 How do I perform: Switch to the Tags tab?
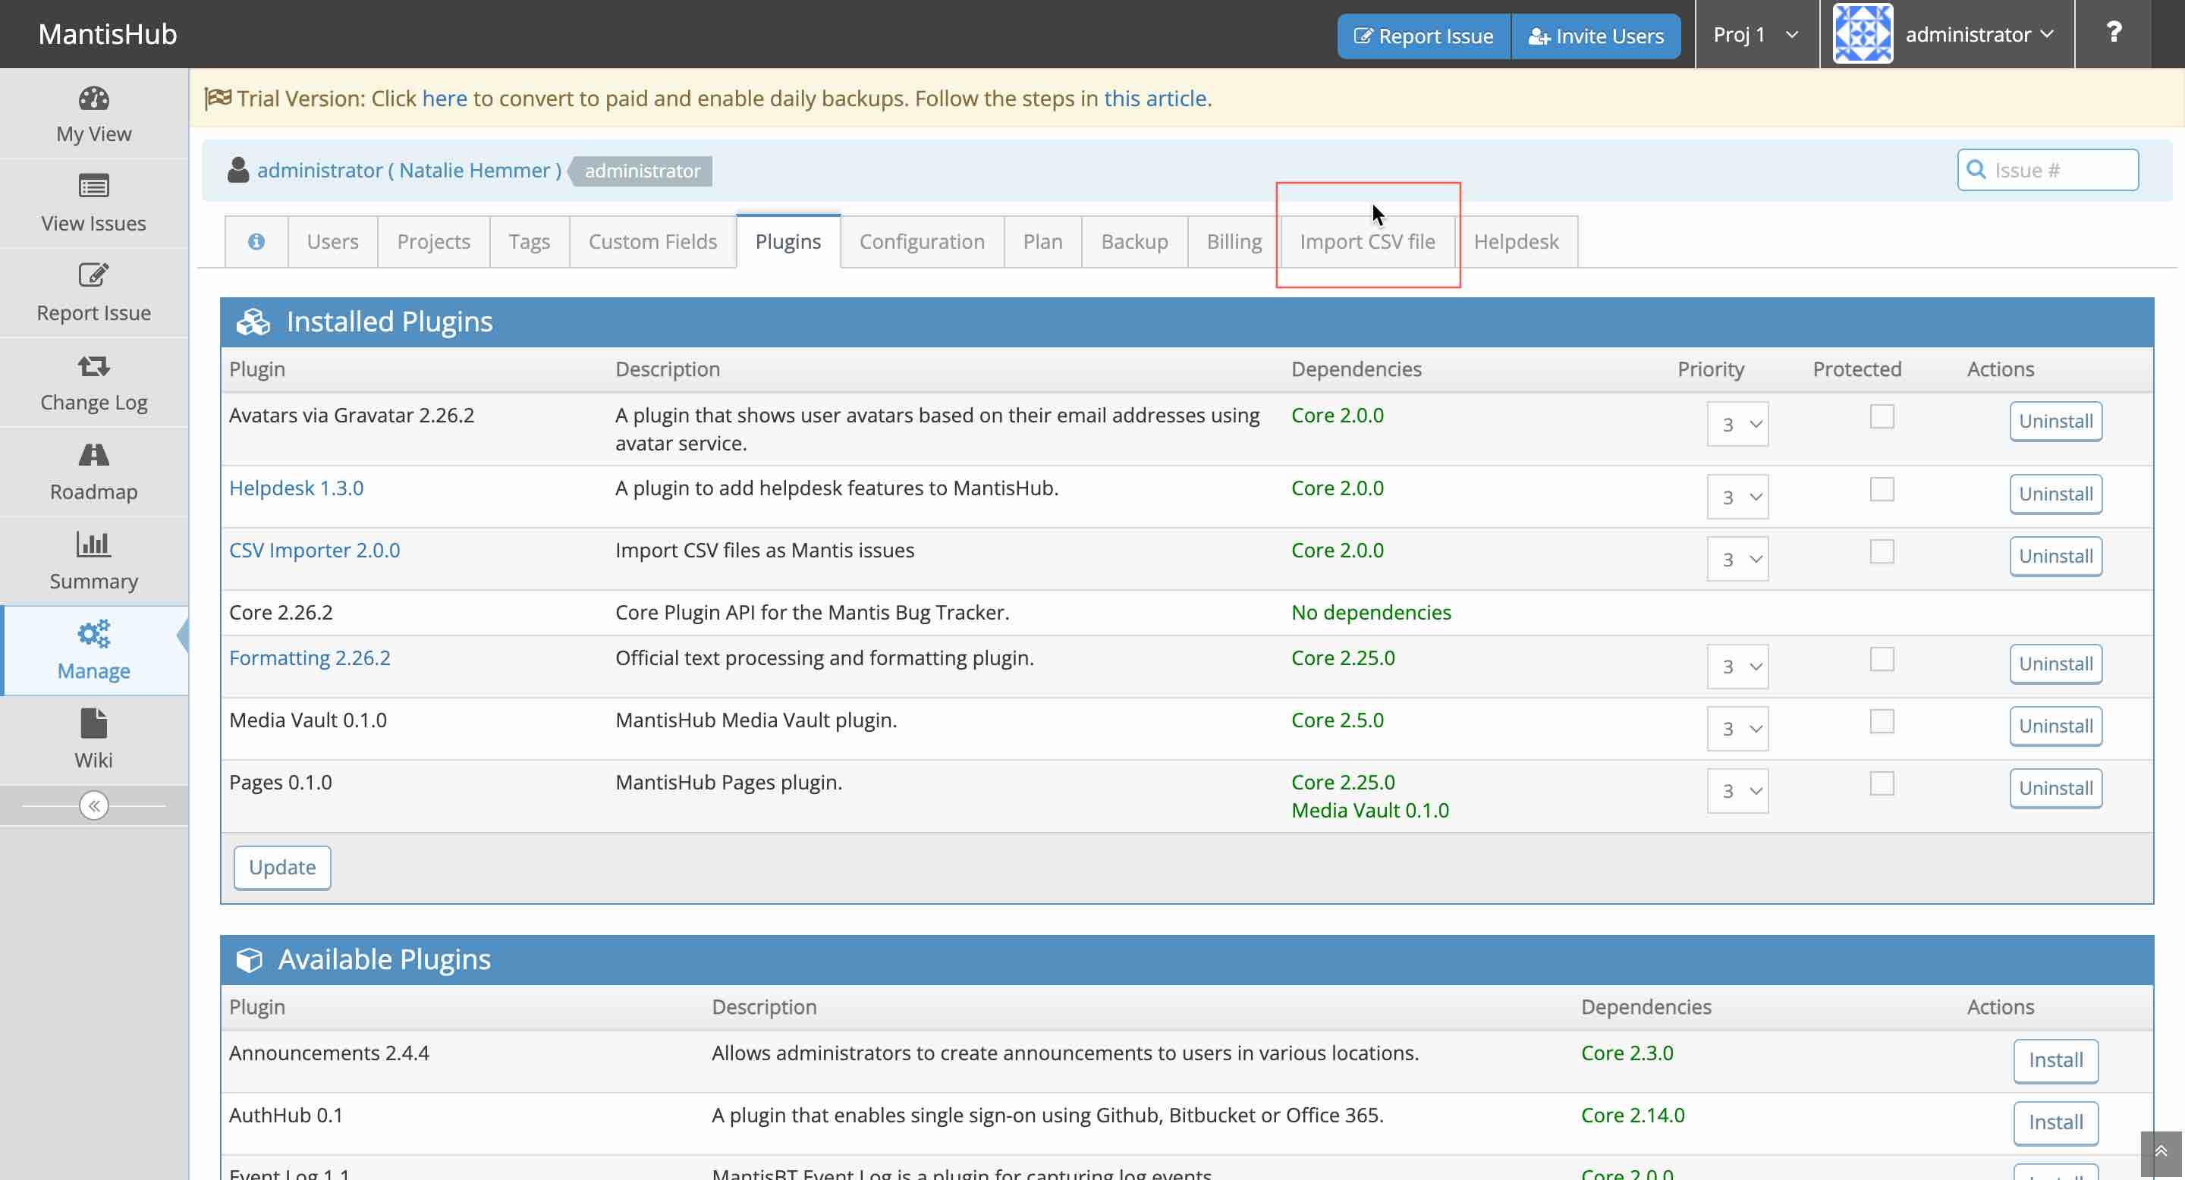[x=530, y=242]
